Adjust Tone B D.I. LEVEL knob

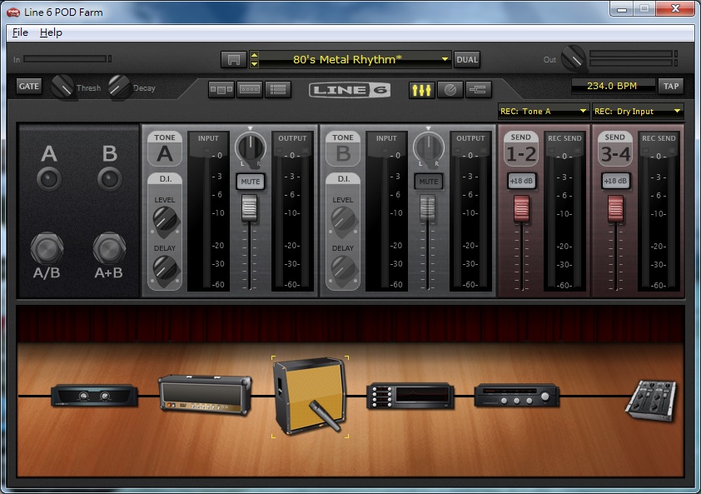tap(343, 219)
